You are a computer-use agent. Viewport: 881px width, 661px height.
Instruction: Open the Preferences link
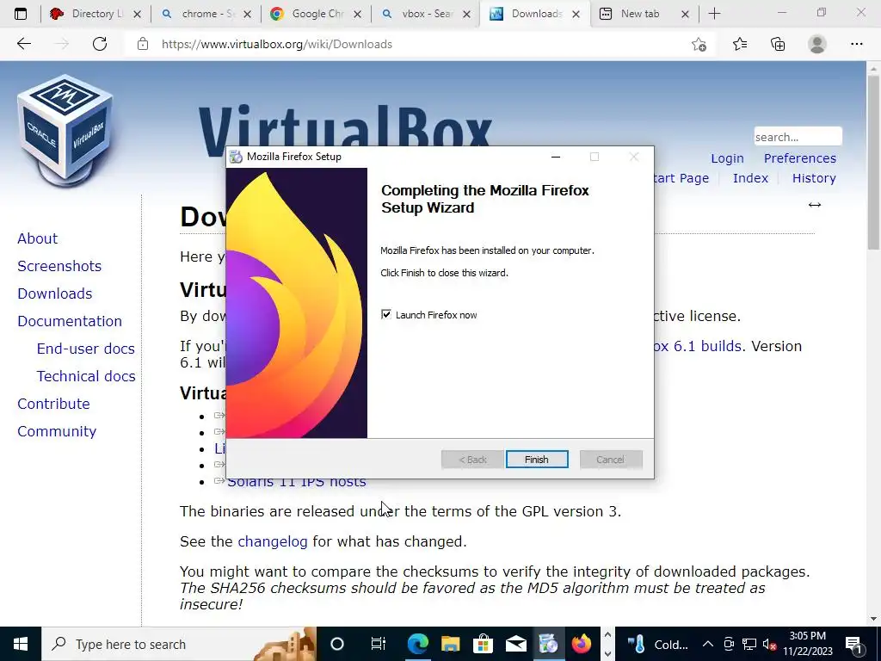[799, 158]
